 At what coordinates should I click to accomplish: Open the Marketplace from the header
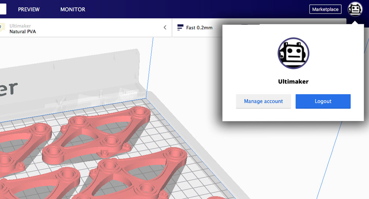click(325, 9)
